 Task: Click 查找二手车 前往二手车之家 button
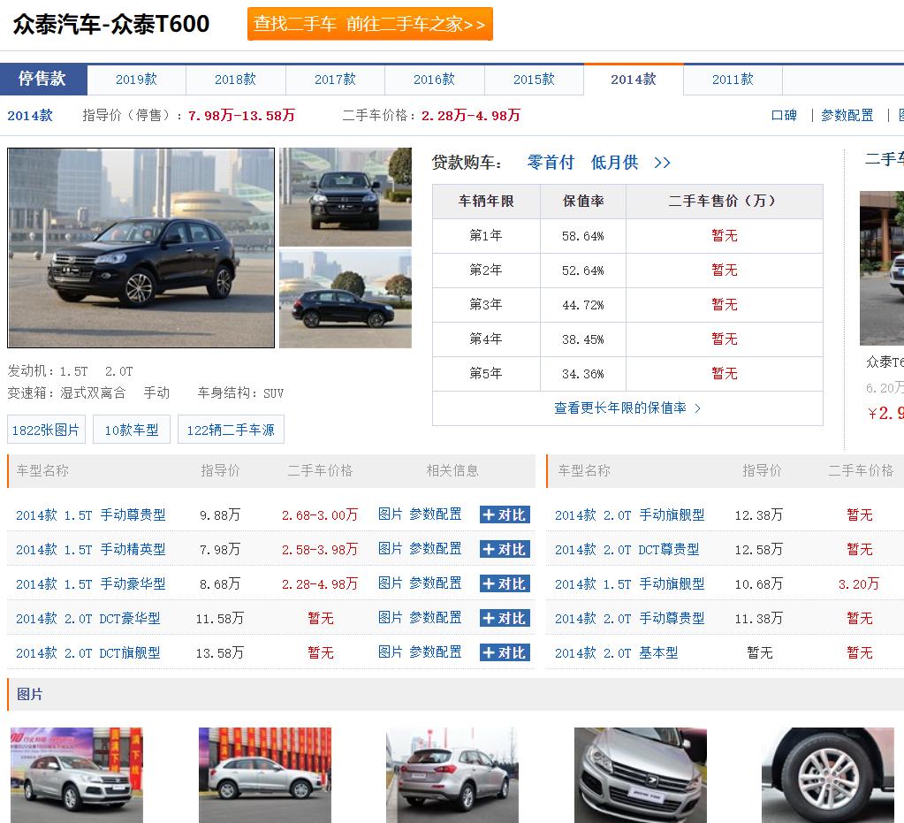click(369, 25)
